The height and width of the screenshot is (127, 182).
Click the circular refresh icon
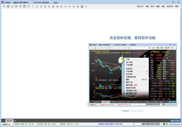point(29,6)
